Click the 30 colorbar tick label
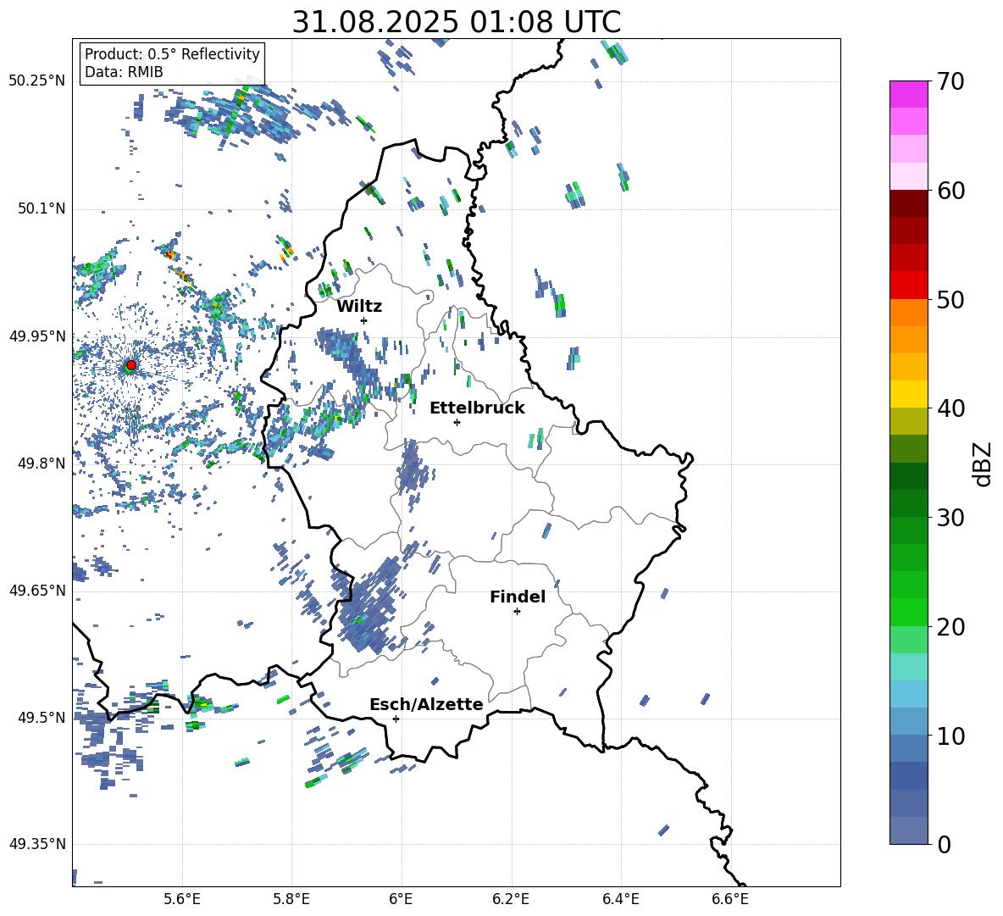 (x=950, y=517)
